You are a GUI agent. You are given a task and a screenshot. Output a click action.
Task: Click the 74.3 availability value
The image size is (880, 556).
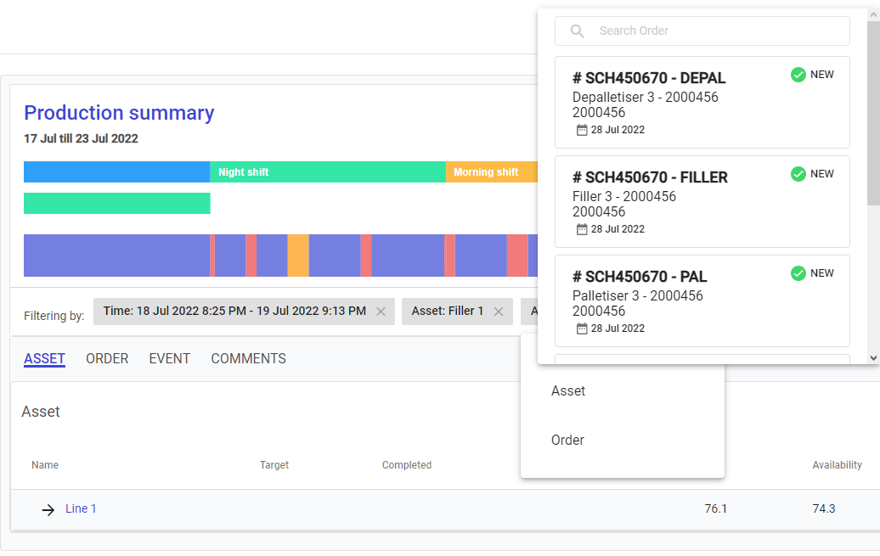pyautogui.click(x=824, y=508)
